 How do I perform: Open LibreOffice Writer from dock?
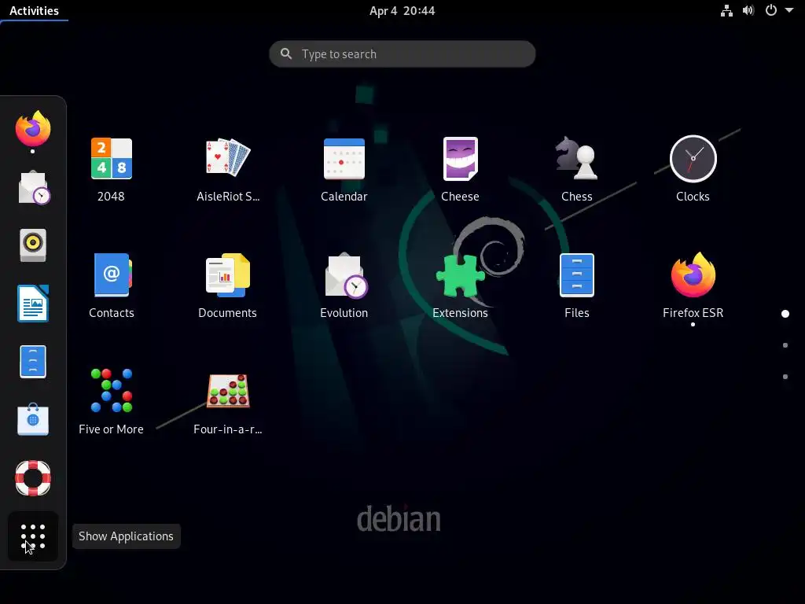[33, 303]
